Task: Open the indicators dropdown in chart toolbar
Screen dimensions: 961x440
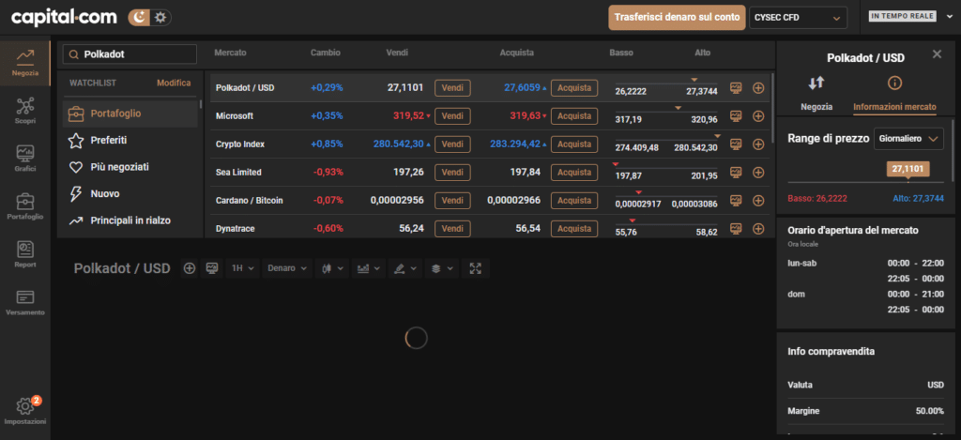Action: 369,268
